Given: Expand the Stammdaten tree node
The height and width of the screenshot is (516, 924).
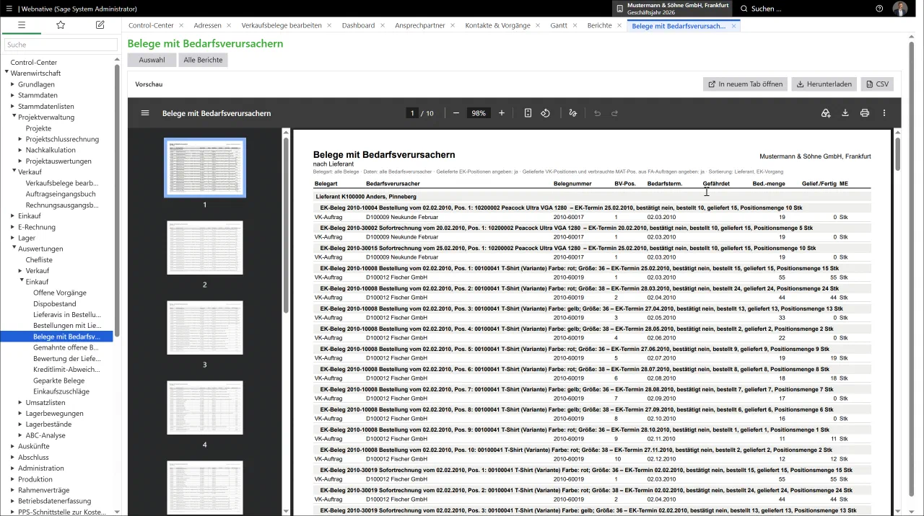Looking at the screenshot, I should [13, 95].
